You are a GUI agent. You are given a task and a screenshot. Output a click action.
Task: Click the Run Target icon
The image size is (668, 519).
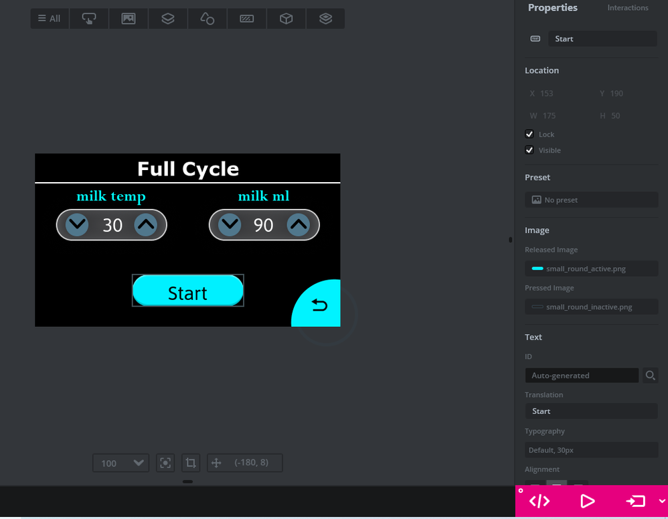[635, 502]
